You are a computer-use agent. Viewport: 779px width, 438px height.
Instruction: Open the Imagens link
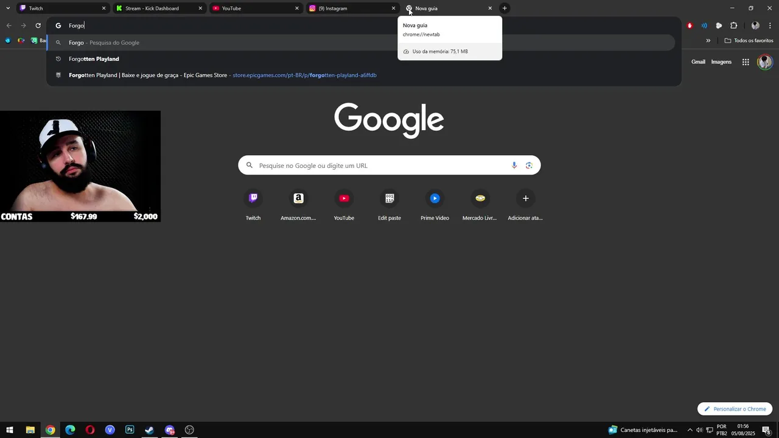721,62
